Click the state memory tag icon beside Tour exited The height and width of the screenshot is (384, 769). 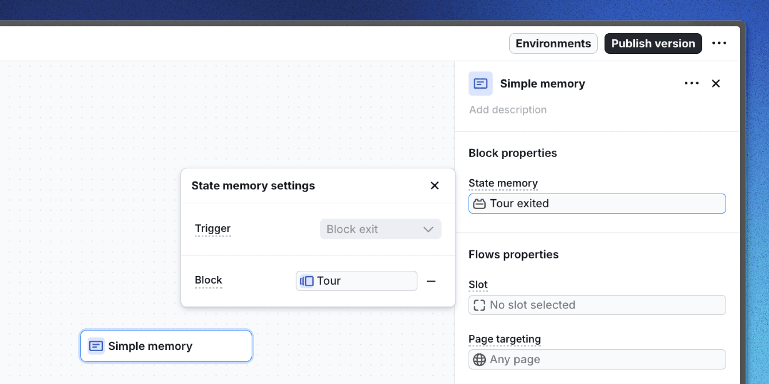coord(480,204)
